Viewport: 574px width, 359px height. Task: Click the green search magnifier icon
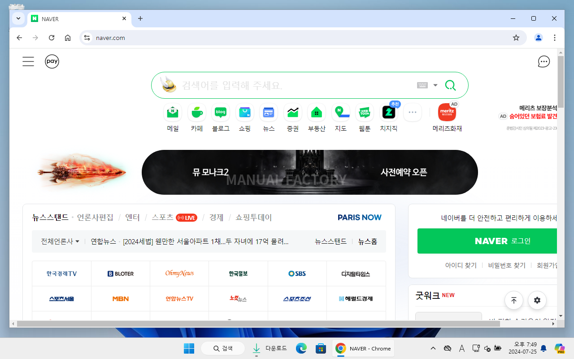450,85
